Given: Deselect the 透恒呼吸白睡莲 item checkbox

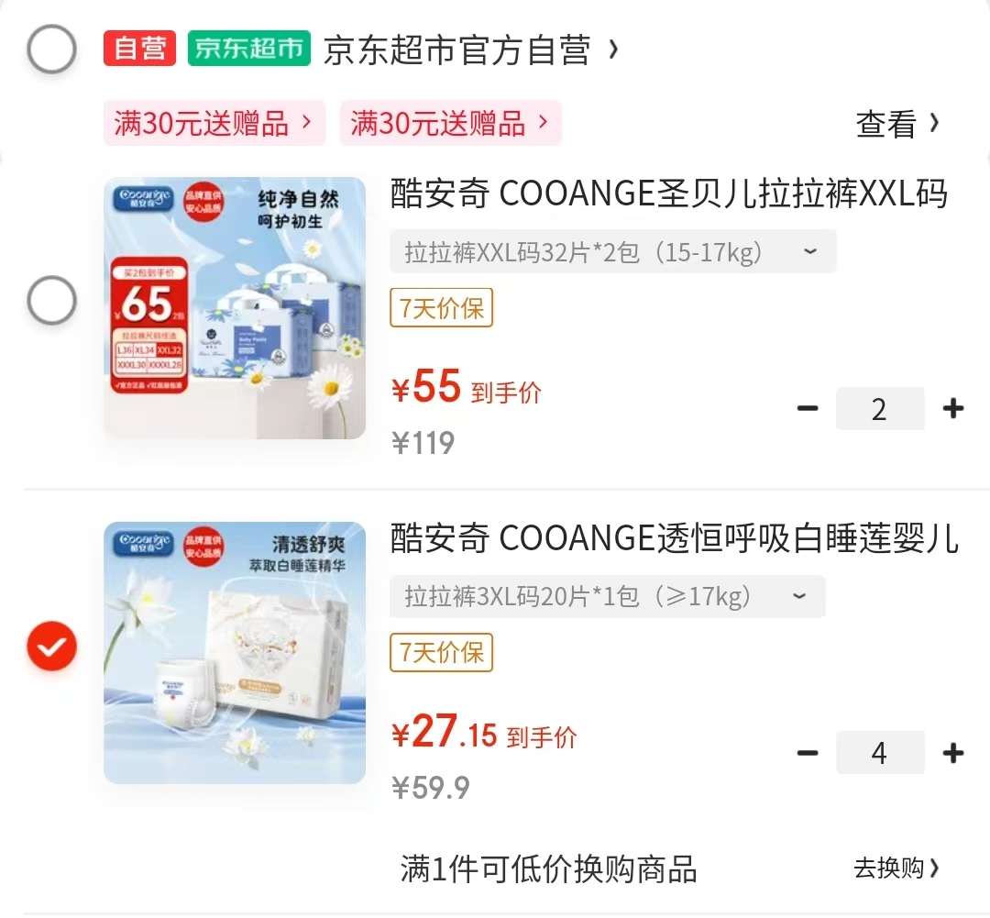Looking at the screenshot, I should click(51, 647).
